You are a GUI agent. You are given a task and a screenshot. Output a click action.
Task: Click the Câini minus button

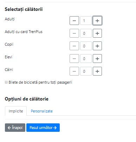click(74, 71)
